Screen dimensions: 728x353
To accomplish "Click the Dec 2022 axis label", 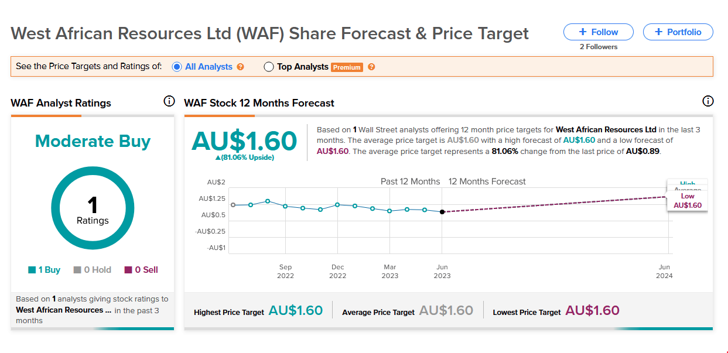I will (337, 271).
